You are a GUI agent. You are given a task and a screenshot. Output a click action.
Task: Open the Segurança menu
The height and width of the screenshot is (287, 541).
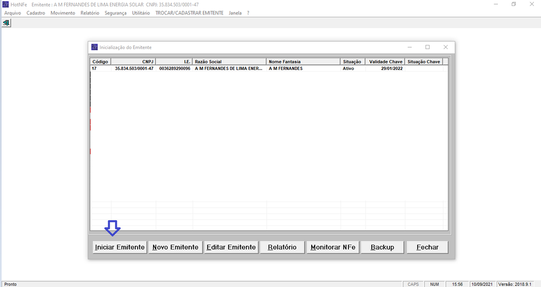(x=116, y=13)
